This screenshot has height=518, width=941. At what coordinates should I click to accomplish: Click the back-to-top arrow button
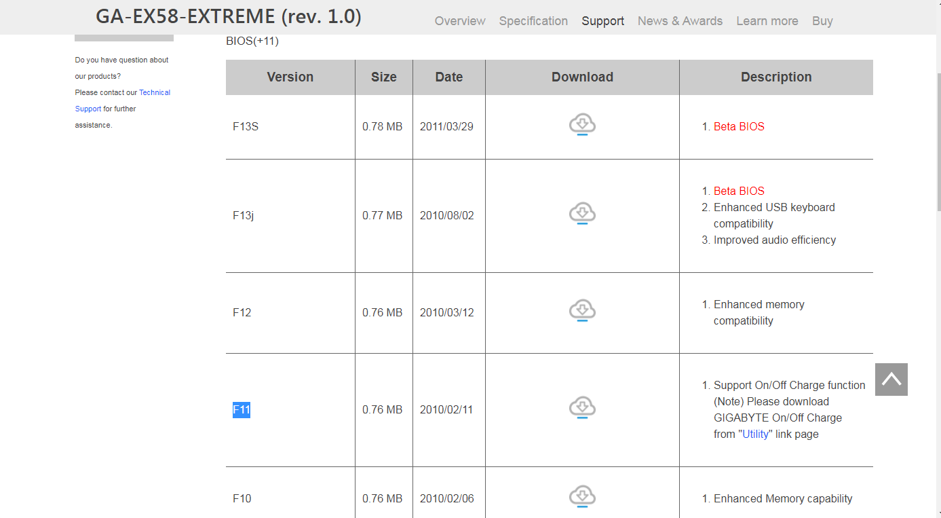[891, 380]
